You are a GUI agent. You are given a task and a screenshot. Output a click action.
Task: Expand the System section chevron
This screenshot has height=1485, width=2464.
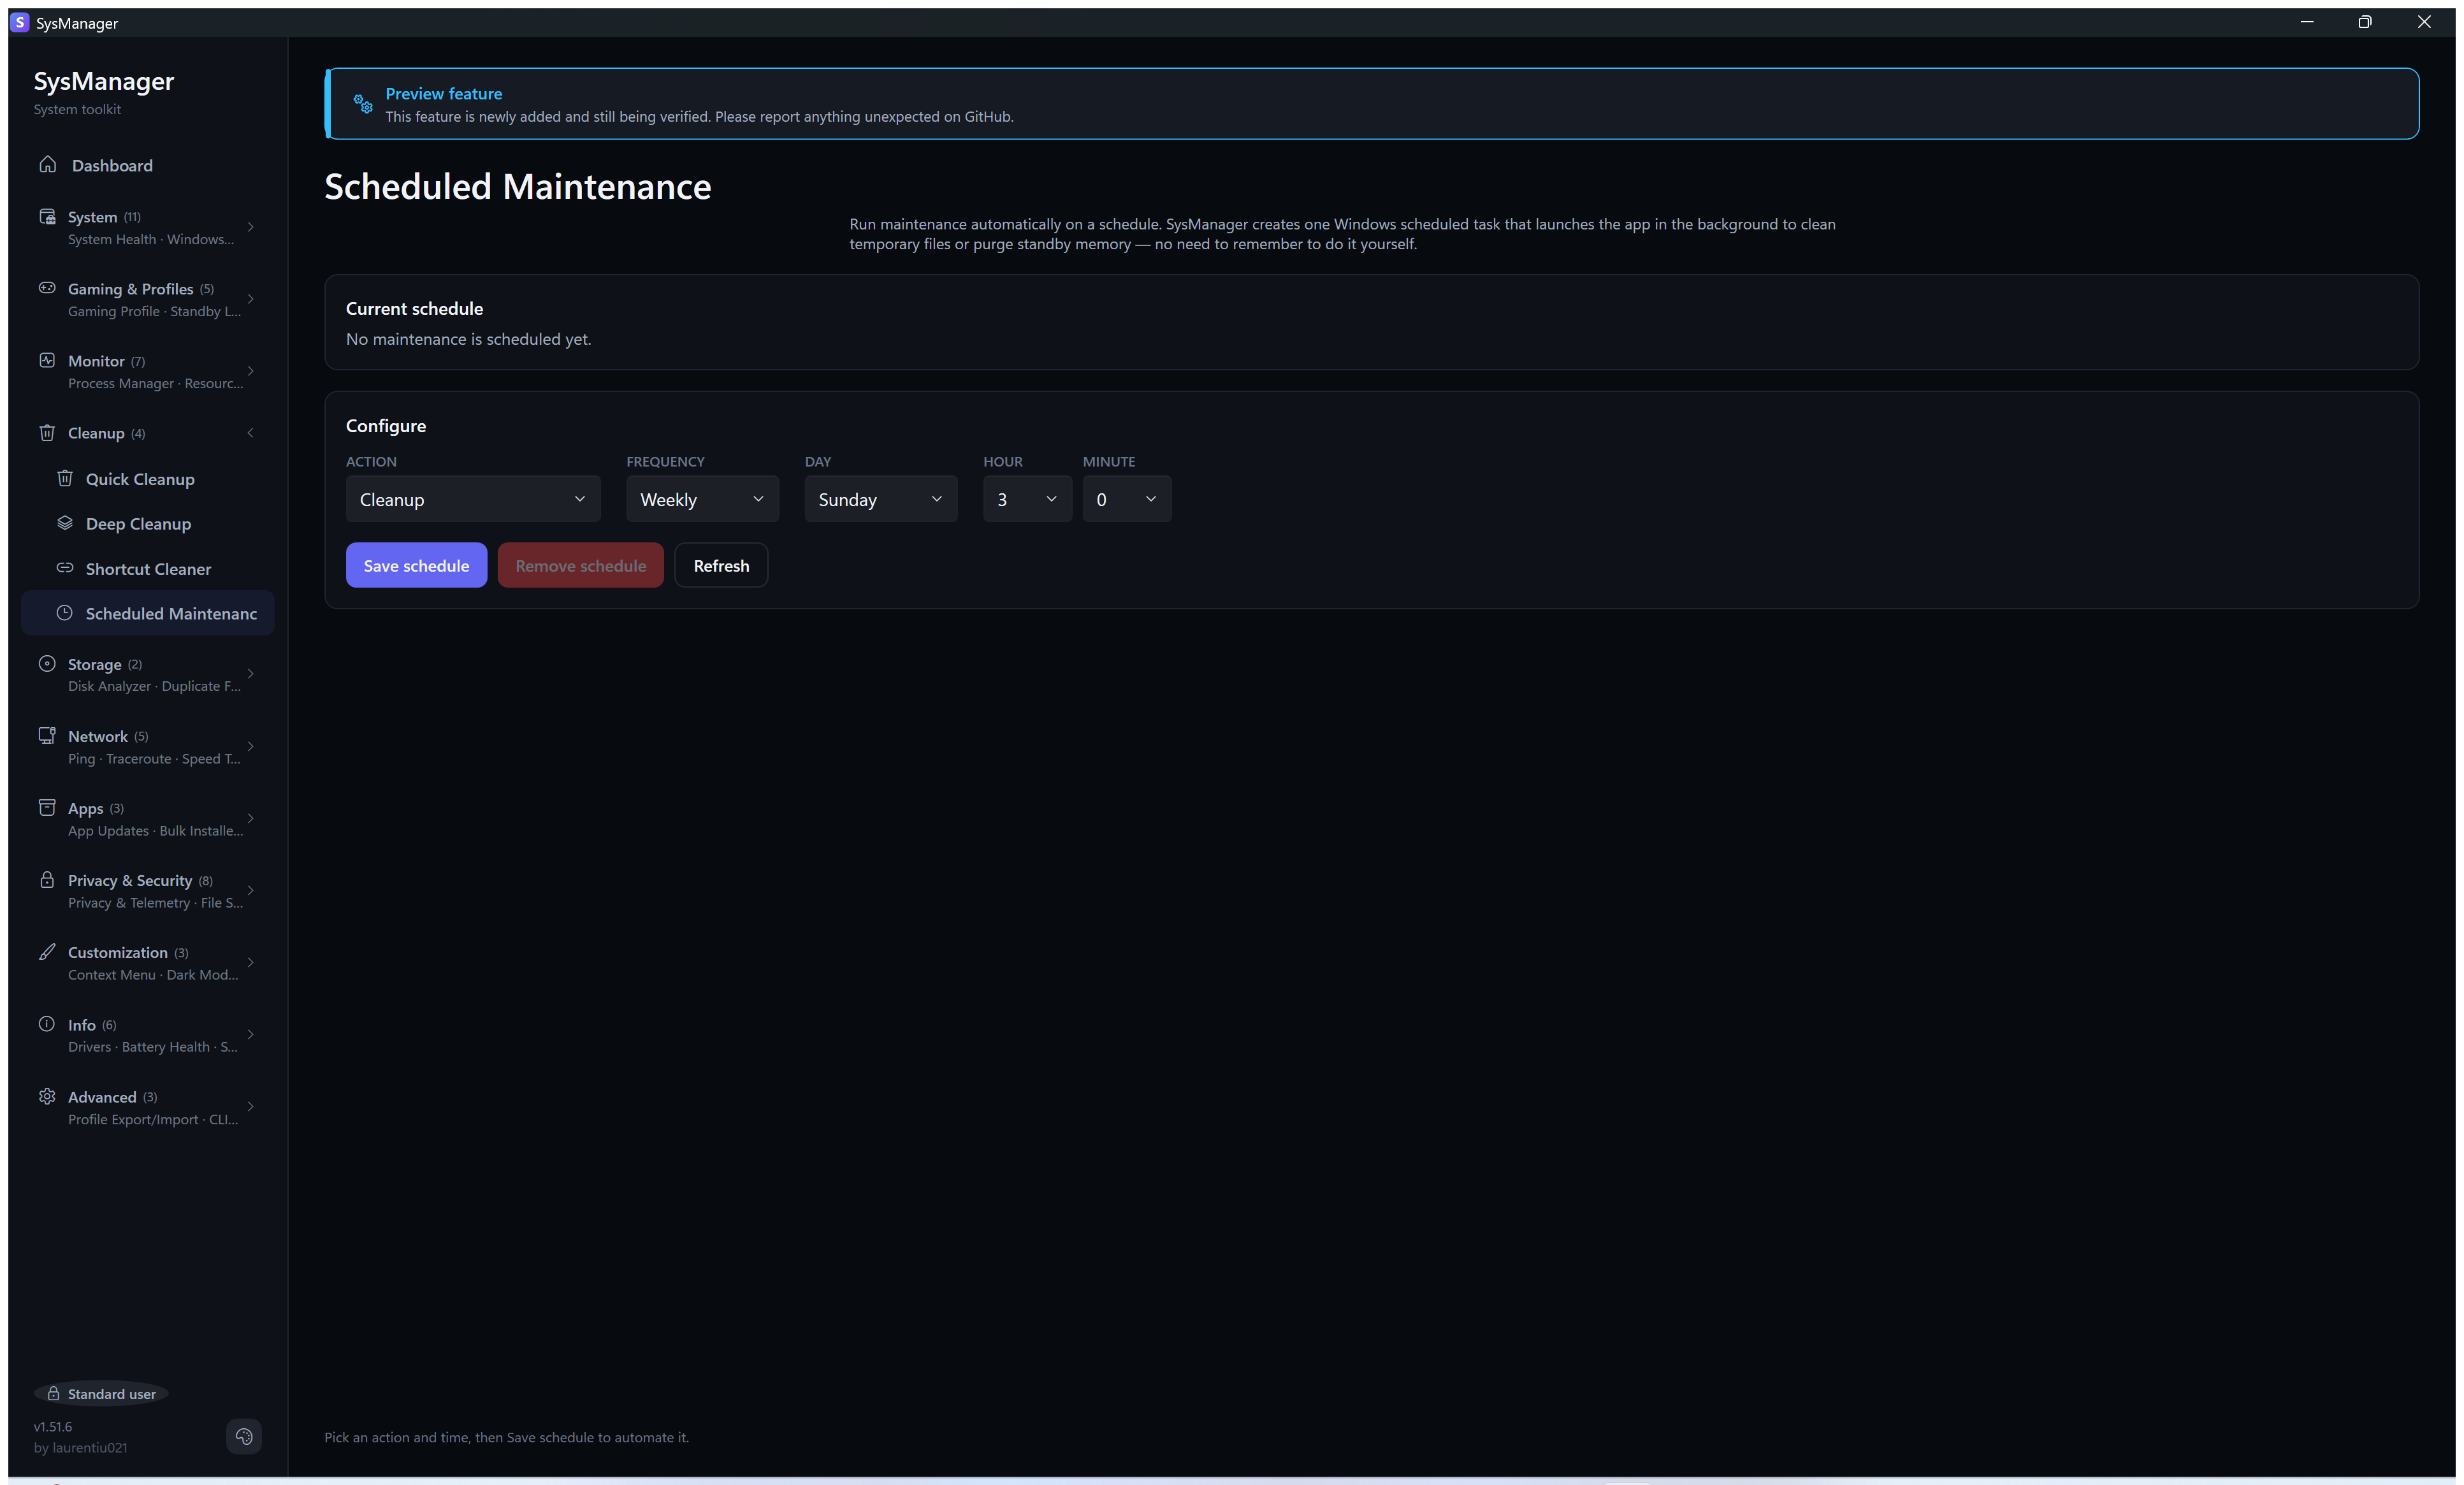tap(251, 227)
